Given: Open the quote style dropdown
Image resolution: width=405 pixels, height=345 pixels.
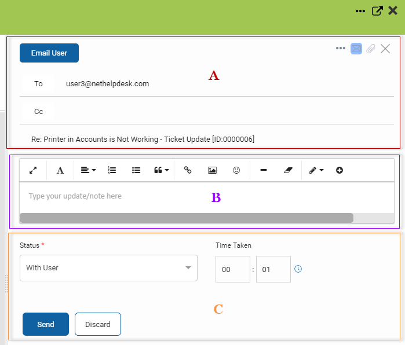Looking at the screenshot, I should point(162,170).
